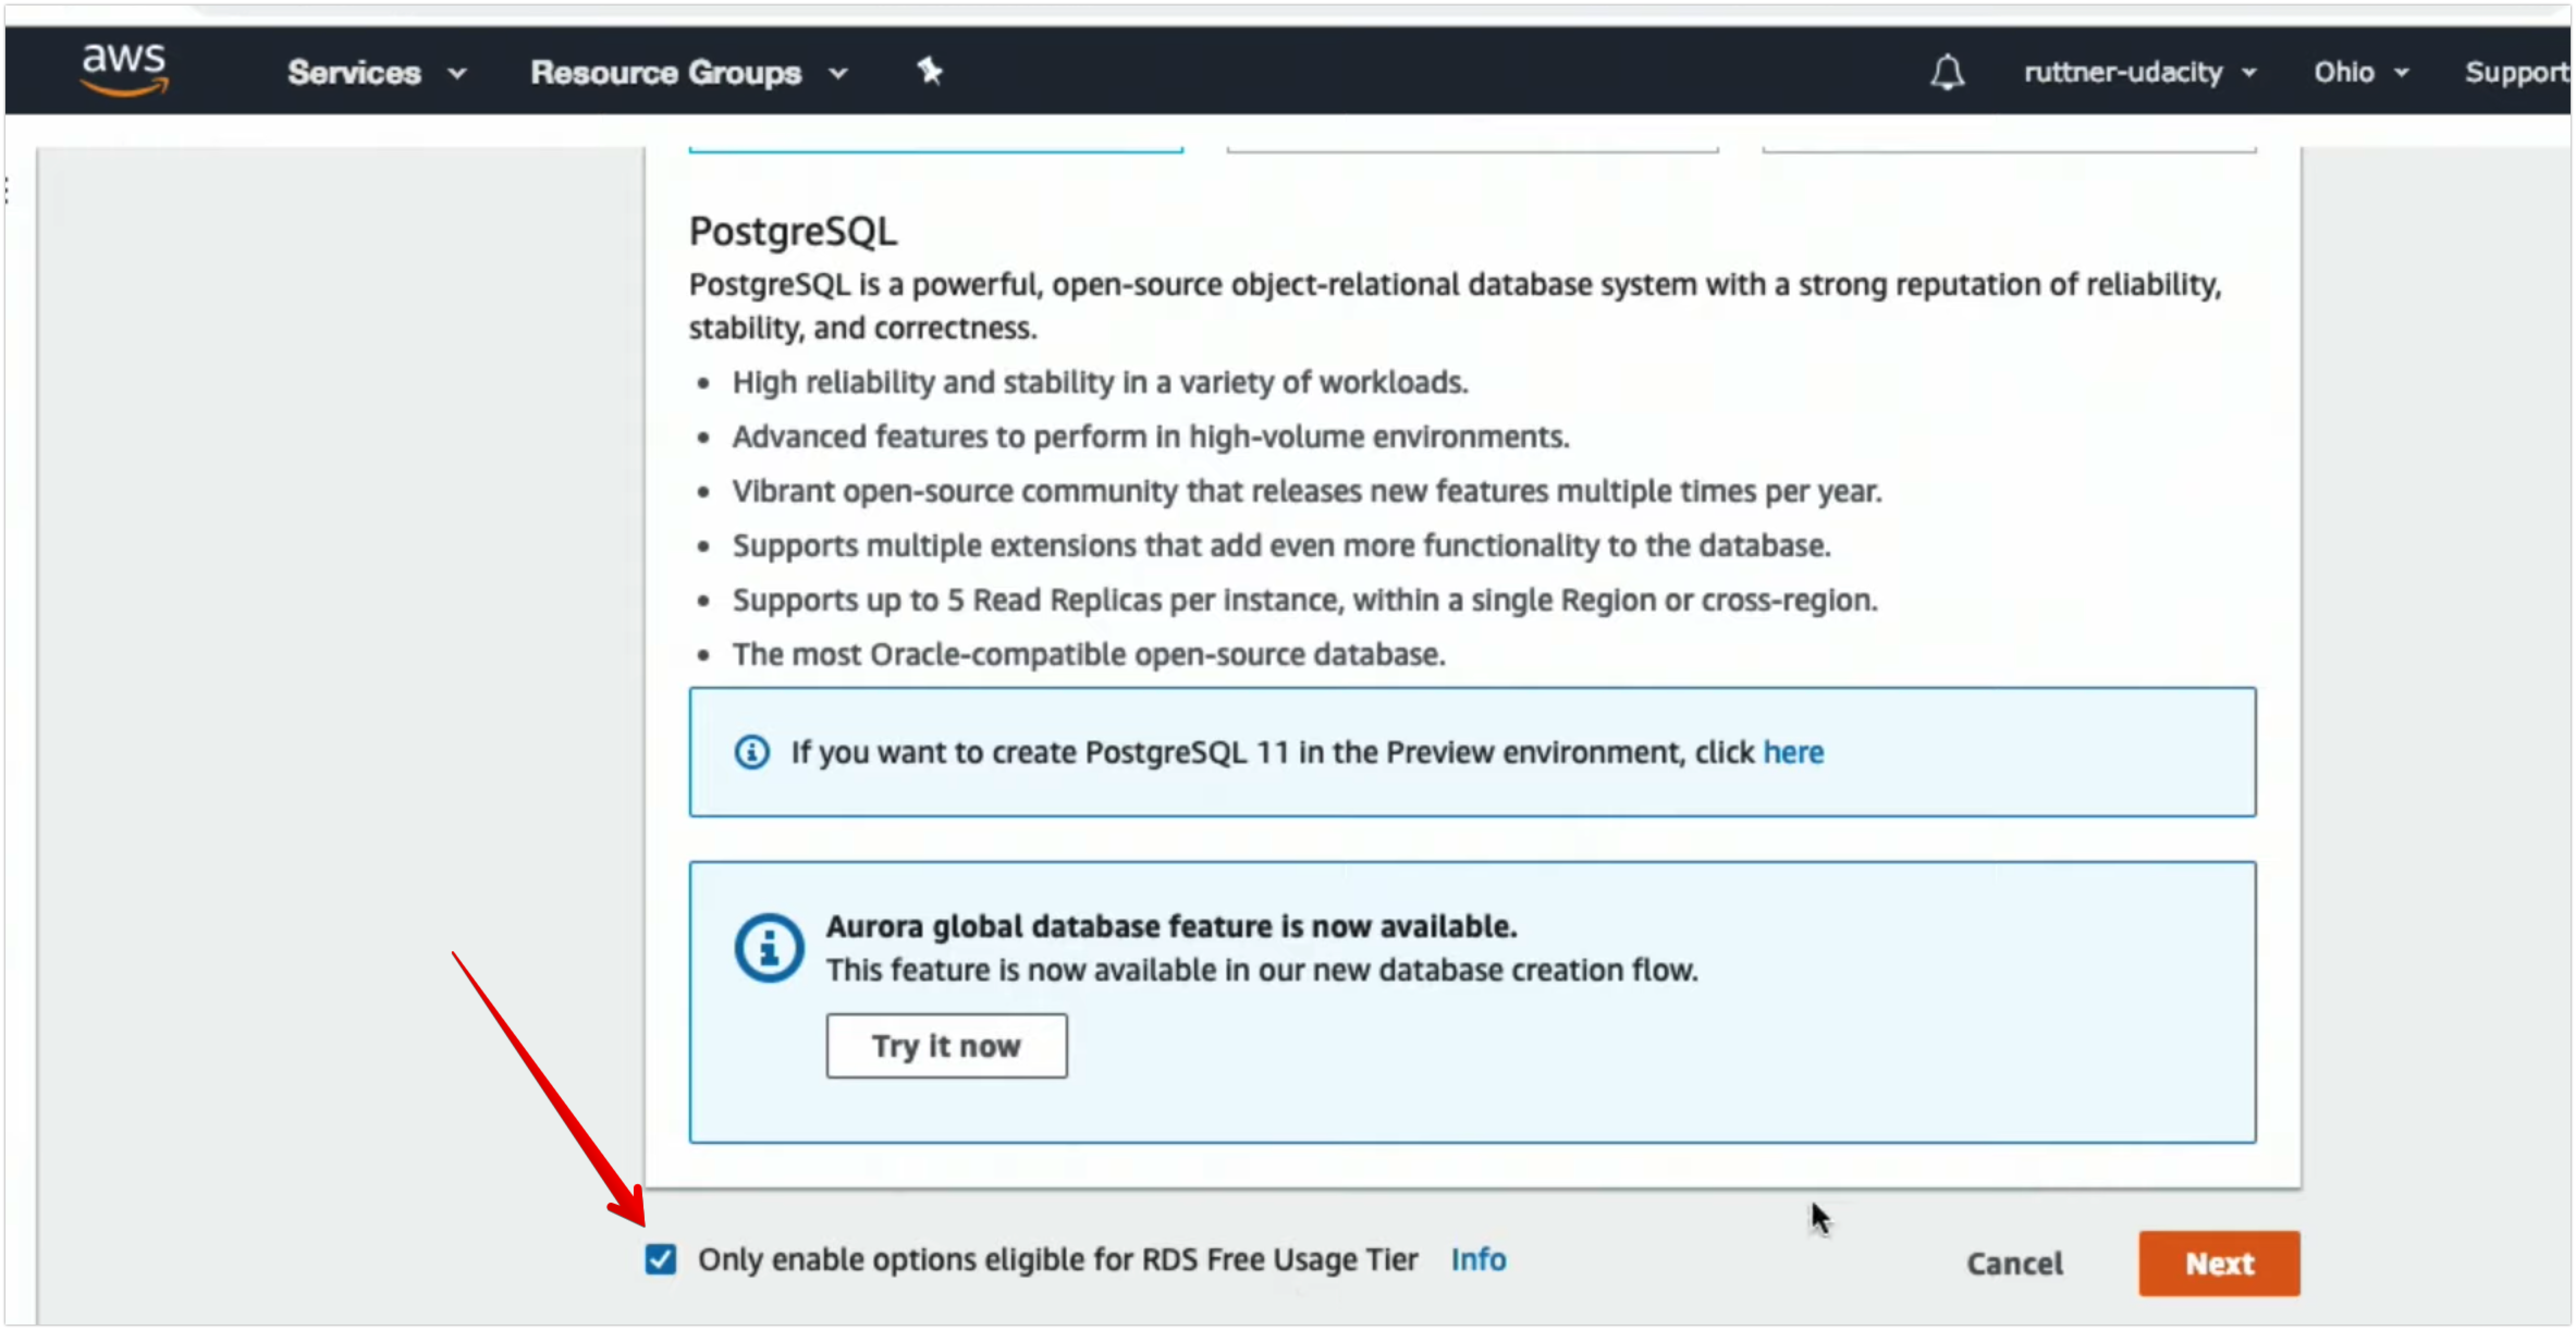Open the collapsed left sidebar handle
Screen dimensions: 2576x1330
coord(6,190)
